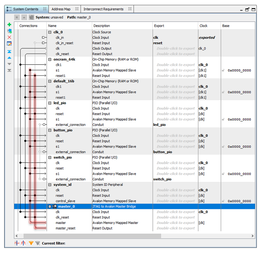Toggle the lock on led_pio s1 base address
This screenshot has width=262, height=254.
pos(223,119)
